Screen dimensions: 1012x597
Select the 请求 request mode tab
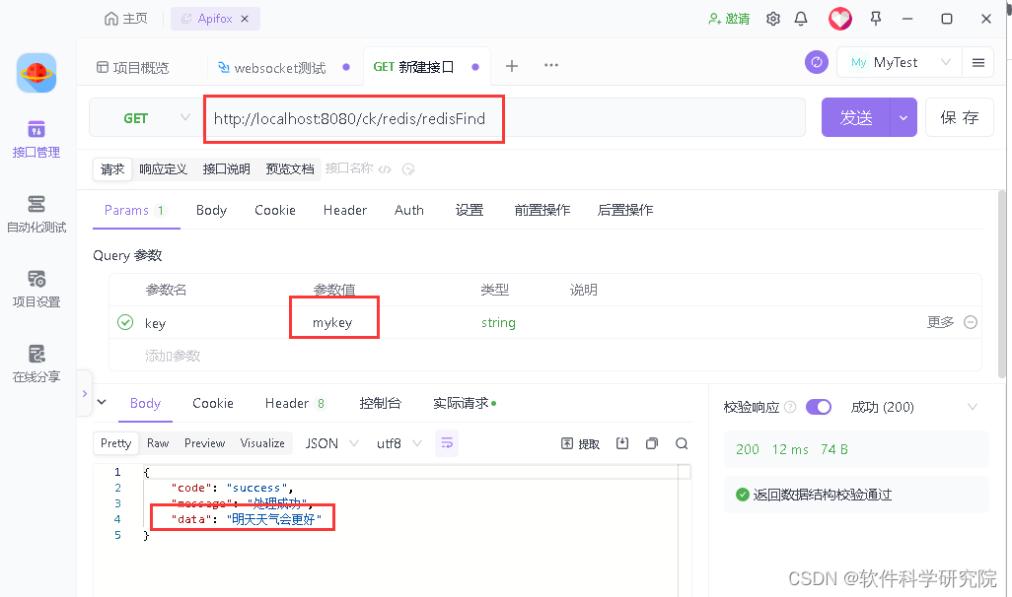click(112, 168)
